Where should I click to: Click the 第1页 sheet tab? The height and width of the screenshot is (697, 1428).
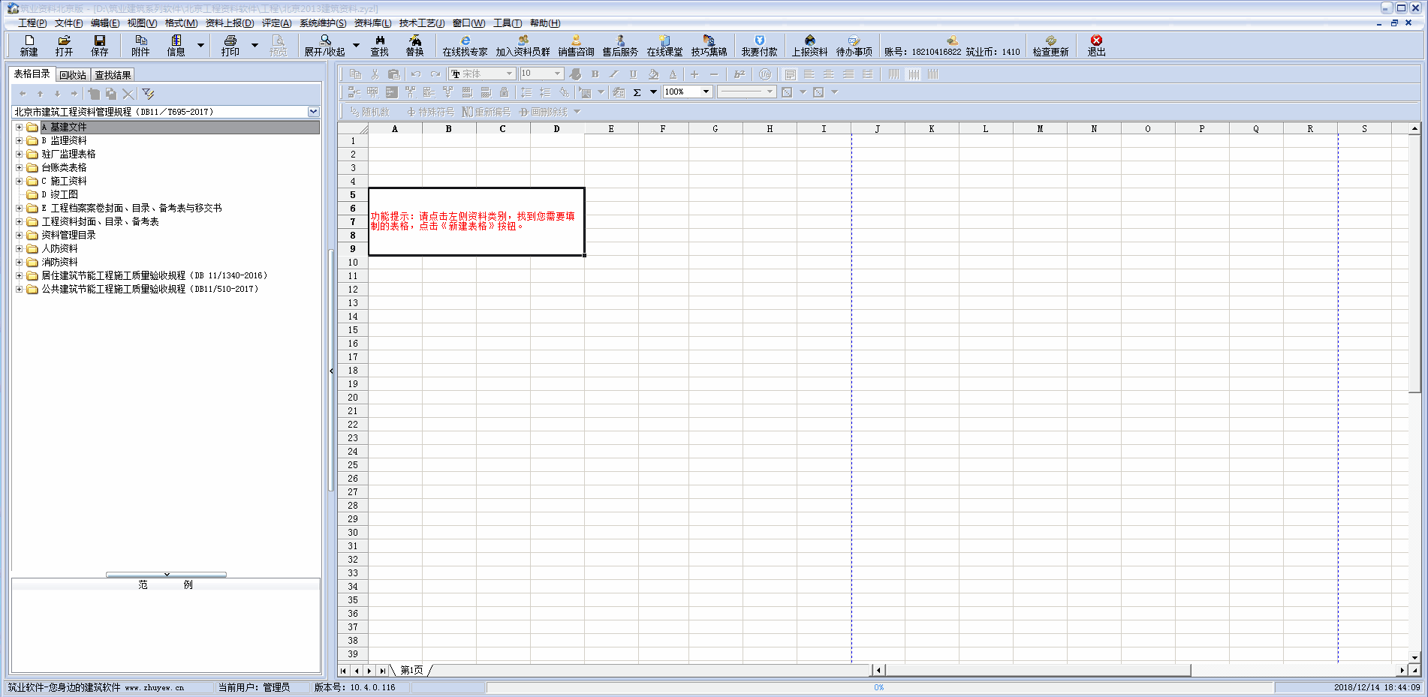coord(411,670)
